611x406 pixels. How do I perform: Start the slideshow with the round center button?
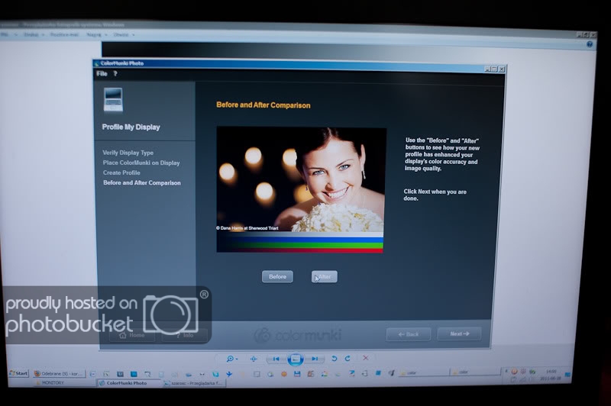296,359
